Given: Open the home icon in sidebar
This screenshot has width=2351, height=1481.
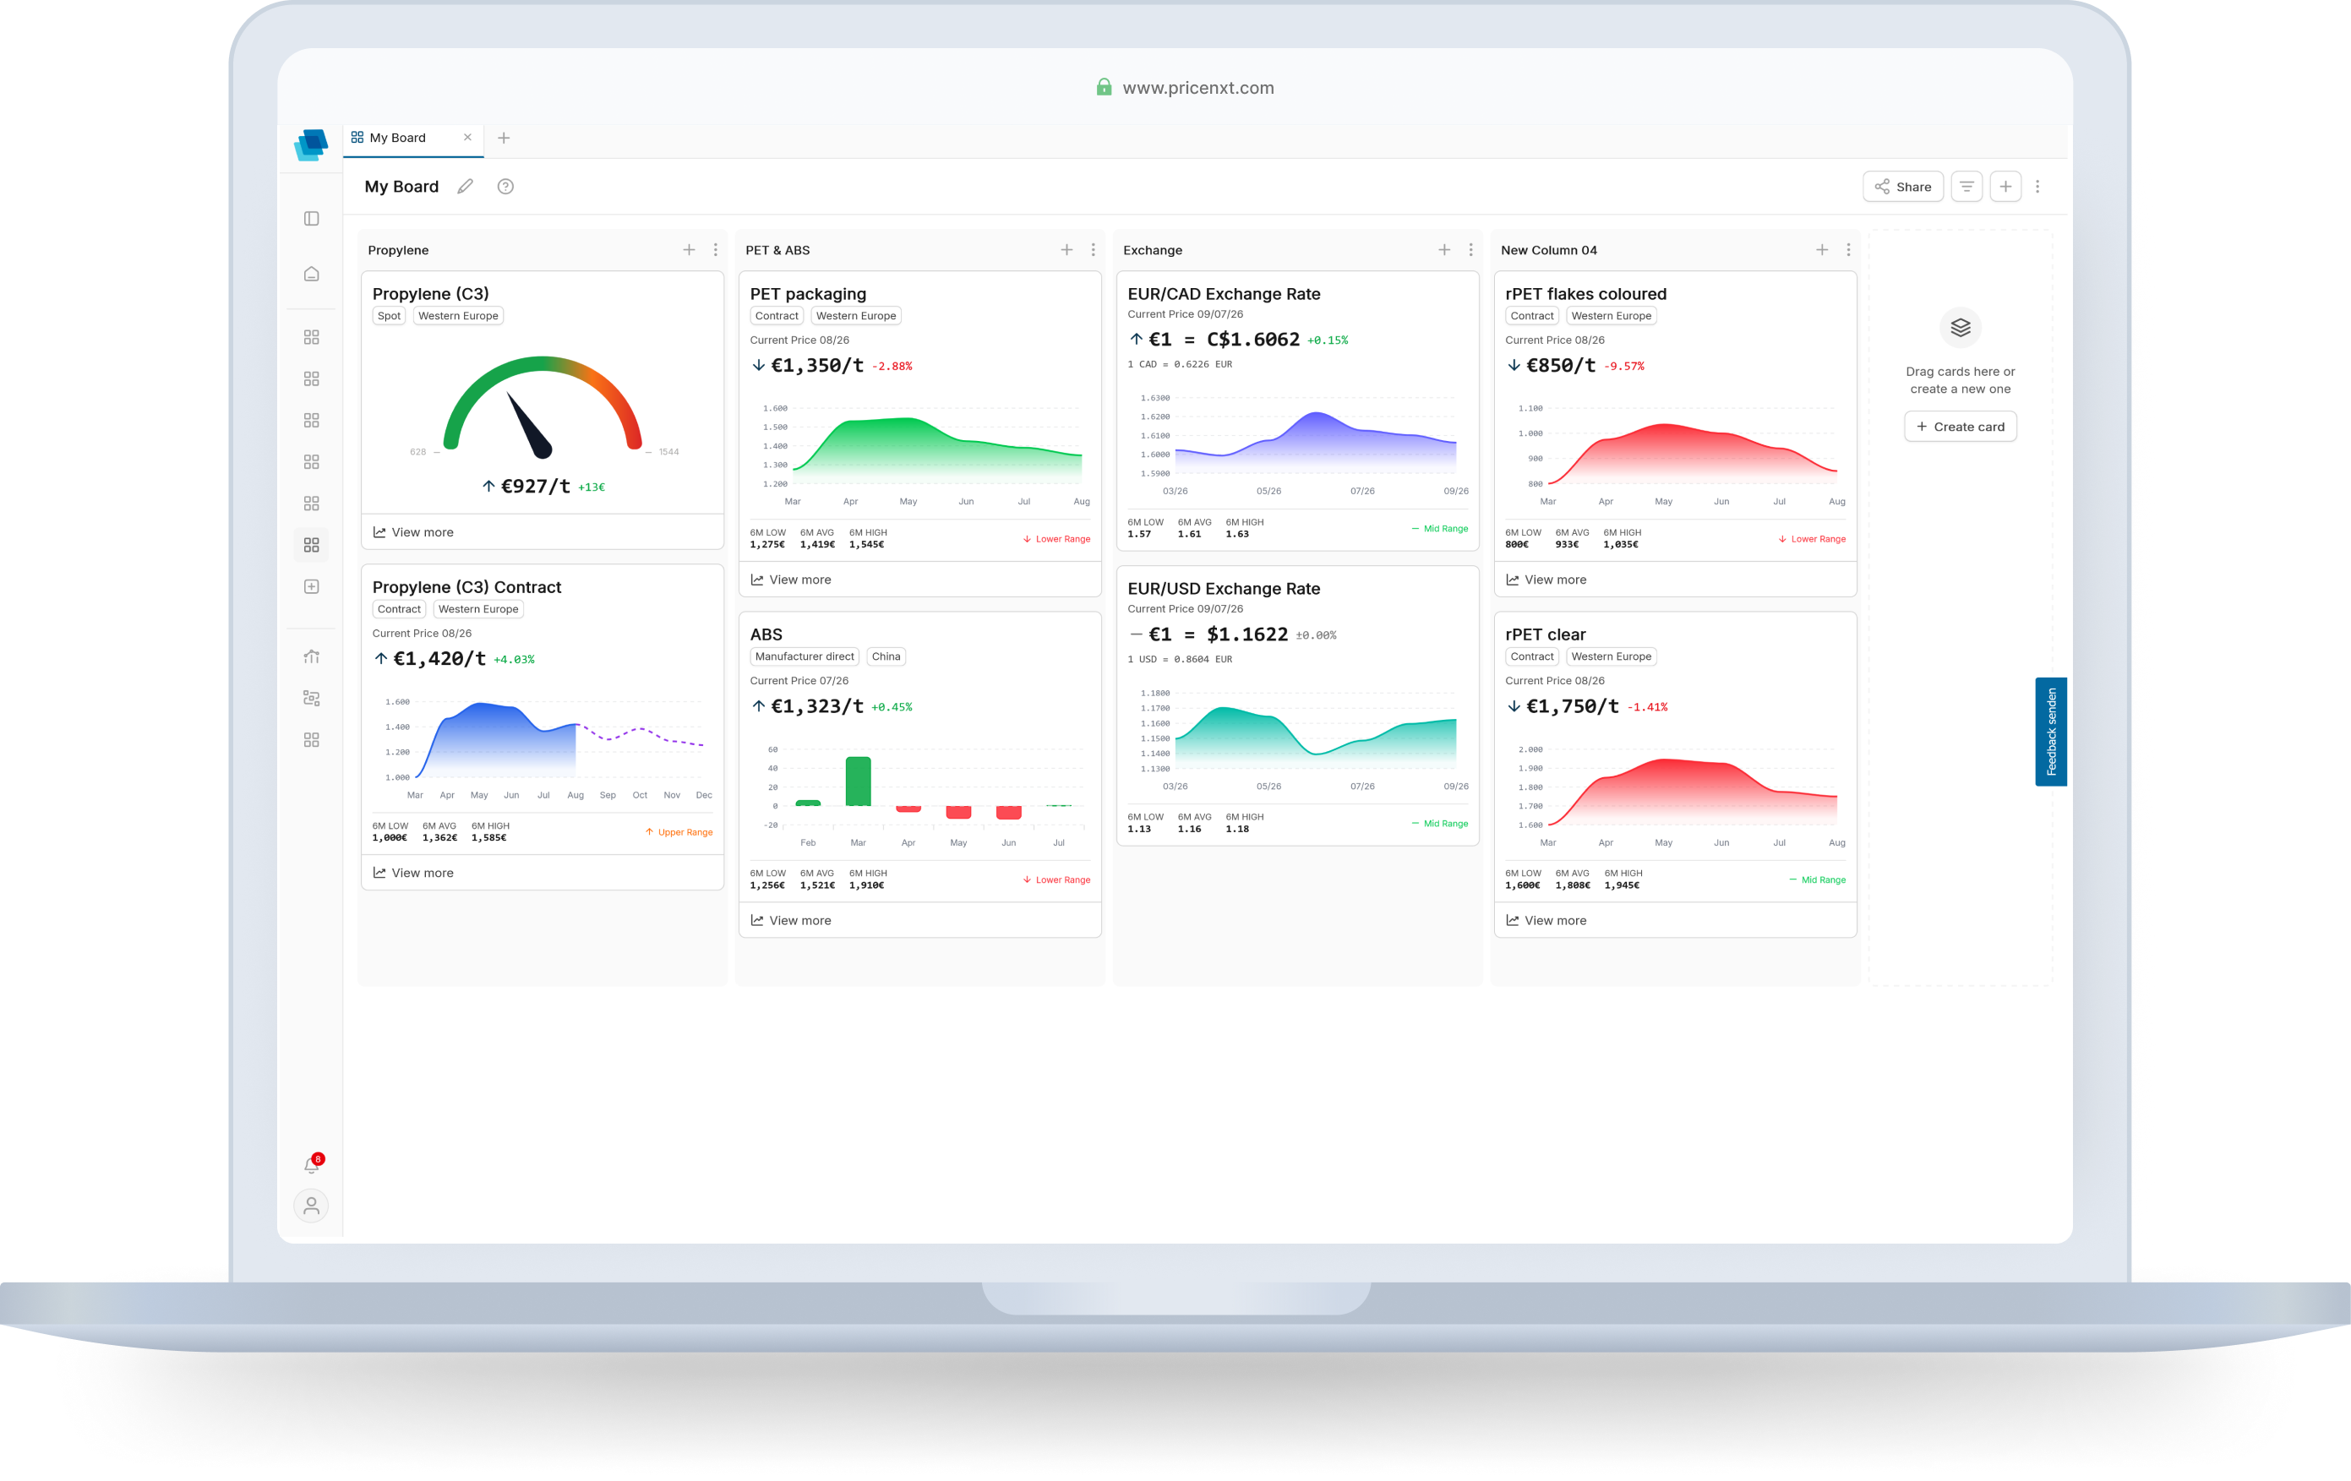Looking at the screenshot, I should pyautogui.click(x=312, y=275).
